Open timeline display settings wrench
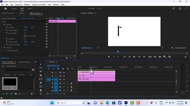Viewport: 190px width, 106px height. click(x=68, y=69)
